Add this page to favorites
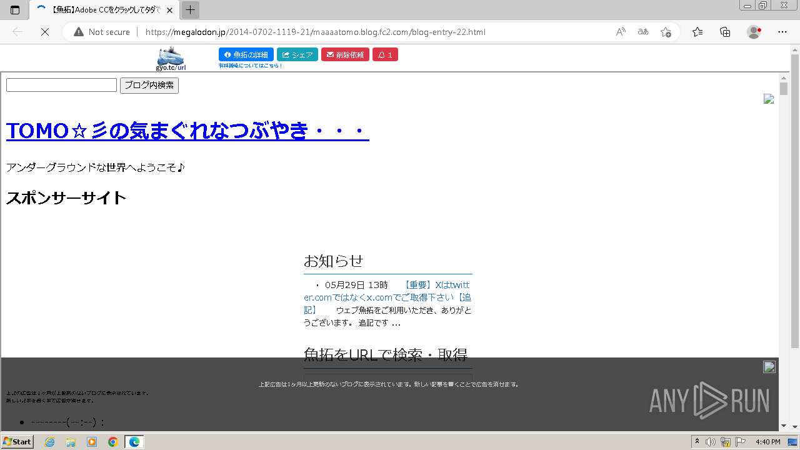This screenshot has height=450, width=800. point(666,32)
